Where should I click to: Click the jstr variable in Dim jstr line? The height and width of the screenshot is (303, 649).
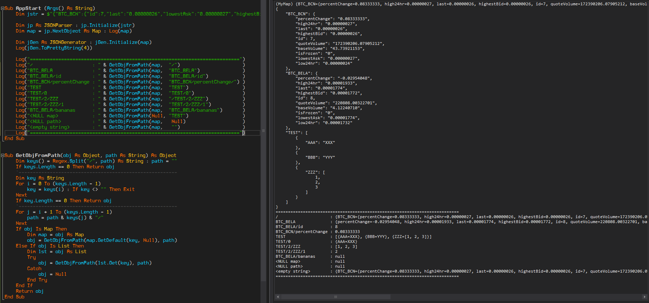[x=33, y=14]
